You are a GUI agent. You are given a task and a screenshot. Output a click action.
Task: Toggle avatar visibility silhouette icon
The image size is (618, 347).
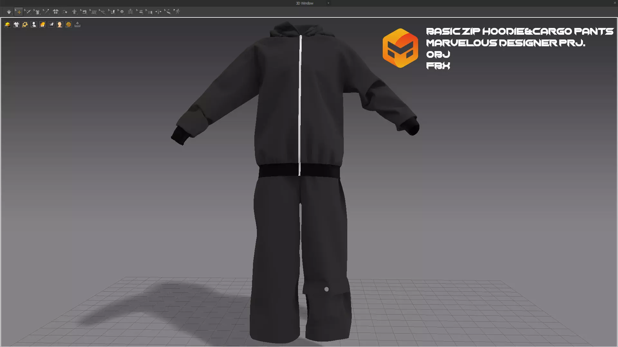34,24
